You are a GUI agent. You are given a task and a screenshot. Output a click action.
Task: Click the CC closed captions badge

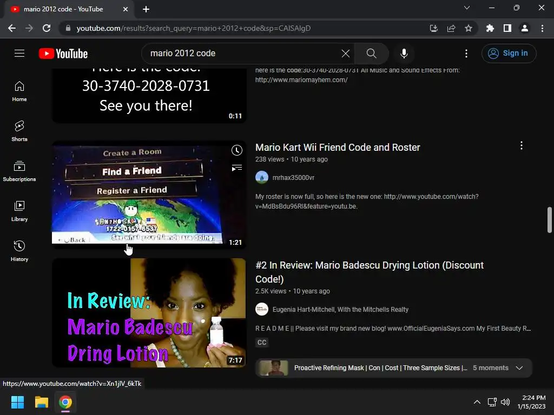tap(262, 342)
